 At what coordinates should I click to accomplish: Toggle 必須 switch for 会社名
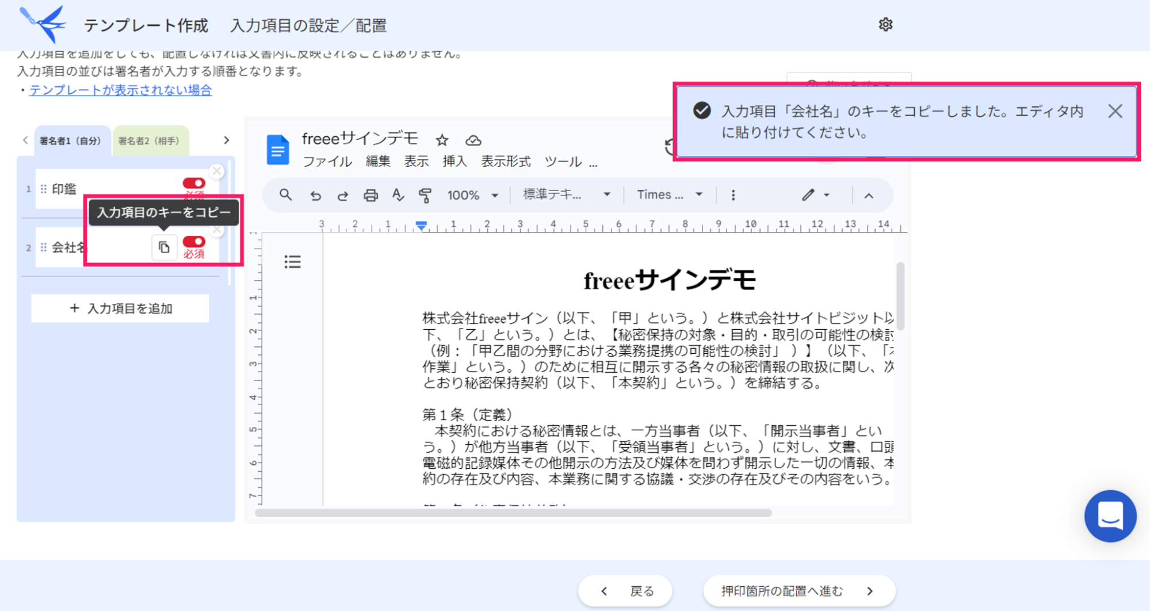point(194,242)
